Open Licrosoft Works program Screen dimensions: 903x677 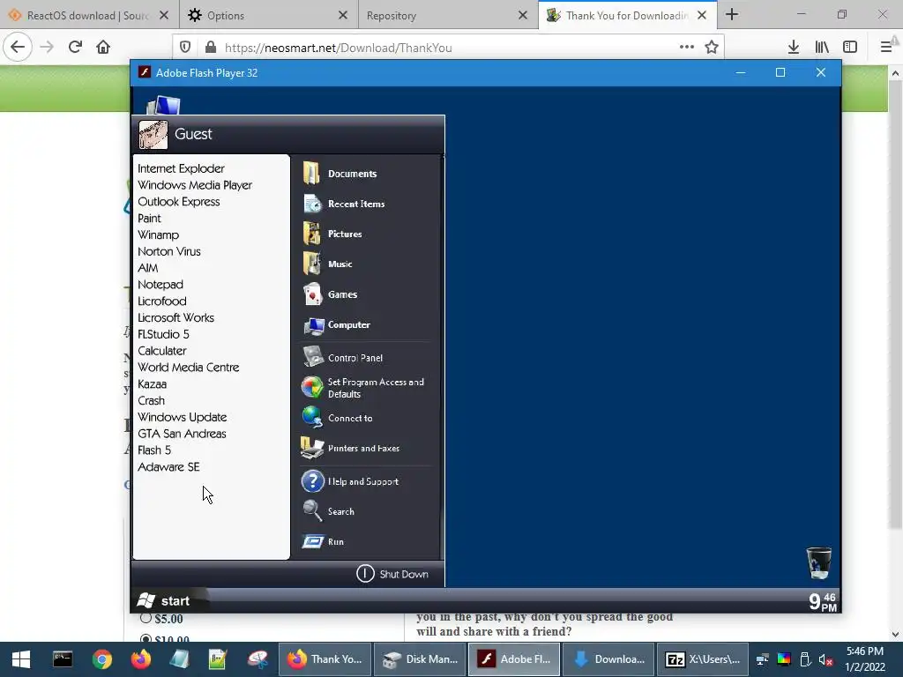pos(175,318)
